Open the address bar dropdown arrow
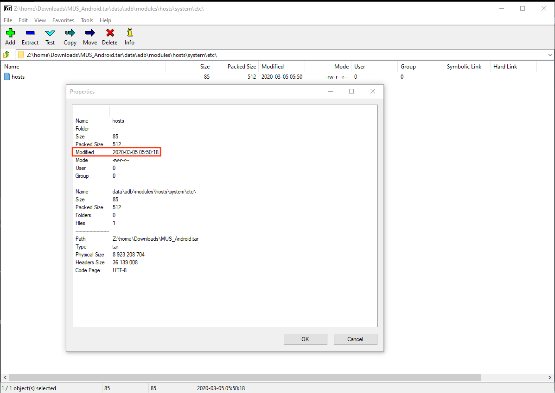The height and width of the screenshot is (393, 555). click(x=550, y=54)
